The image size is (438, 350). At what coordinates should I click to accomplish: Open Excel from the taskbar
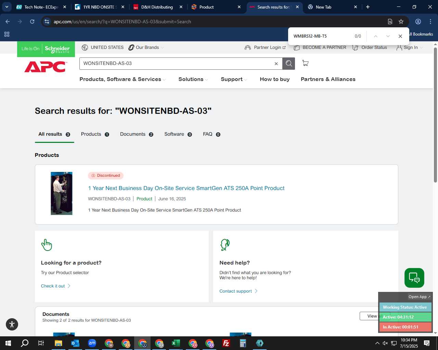tap(176, 343)
